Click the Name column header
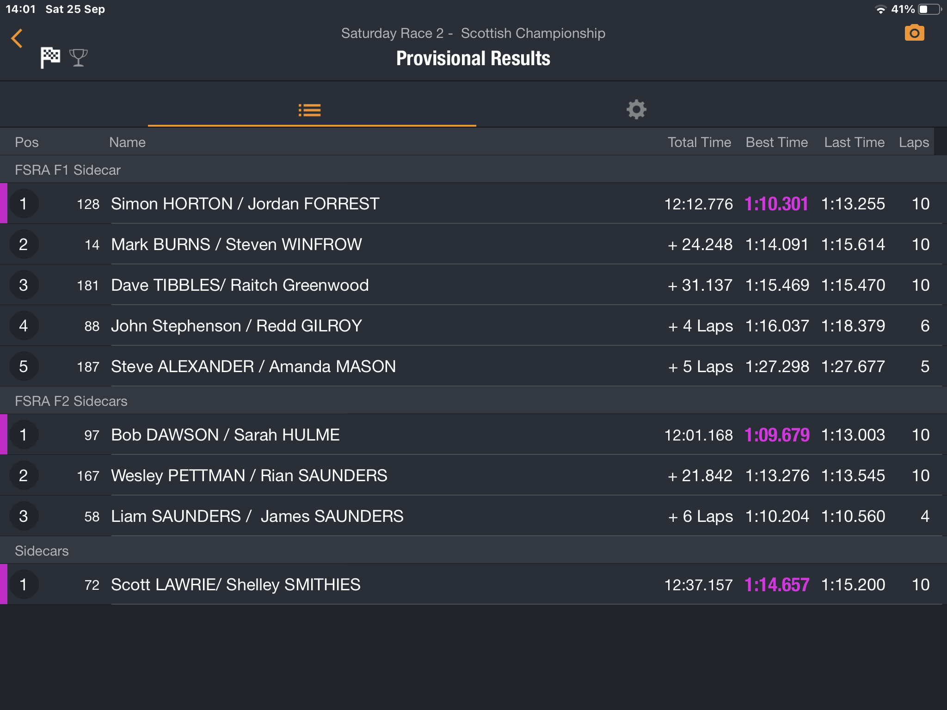Screen dimensions: 947x710 click(127, 142)
